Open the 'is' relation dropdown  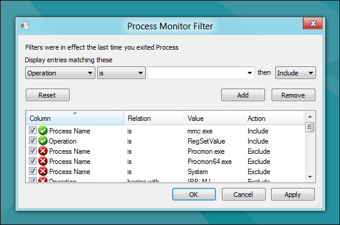(x=121, y=73)
